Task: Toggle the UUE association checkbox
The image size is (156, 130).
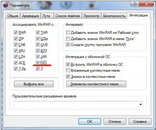Action: [38, 45]
